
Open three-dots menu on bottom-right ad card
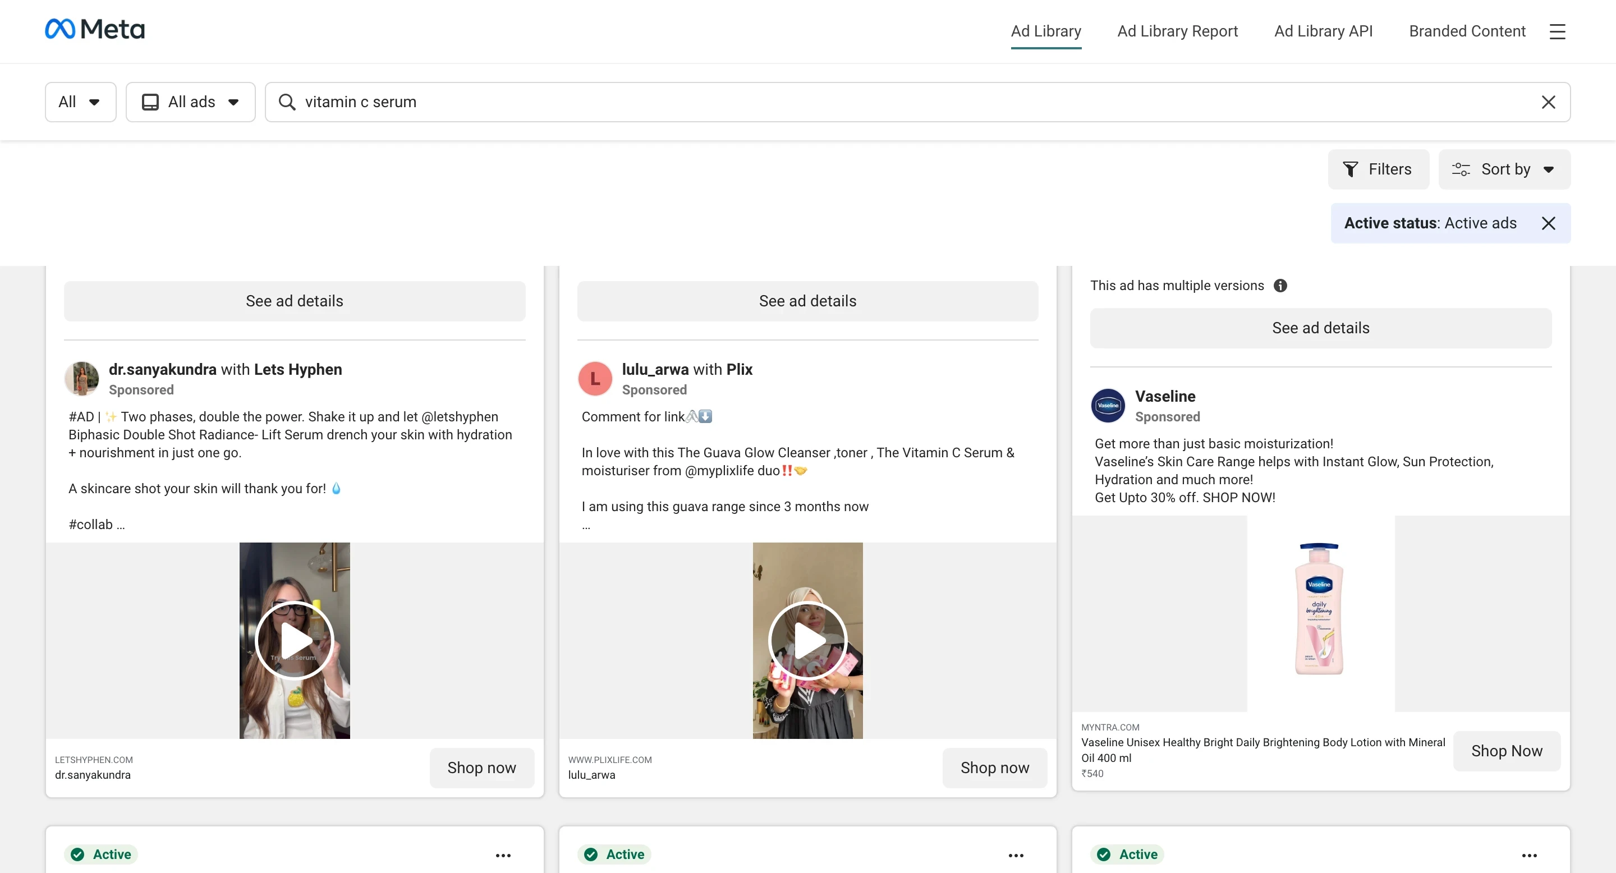(x=1529, y=856)
